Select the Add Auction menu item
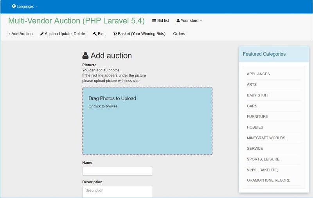 (x=20, y=34)
